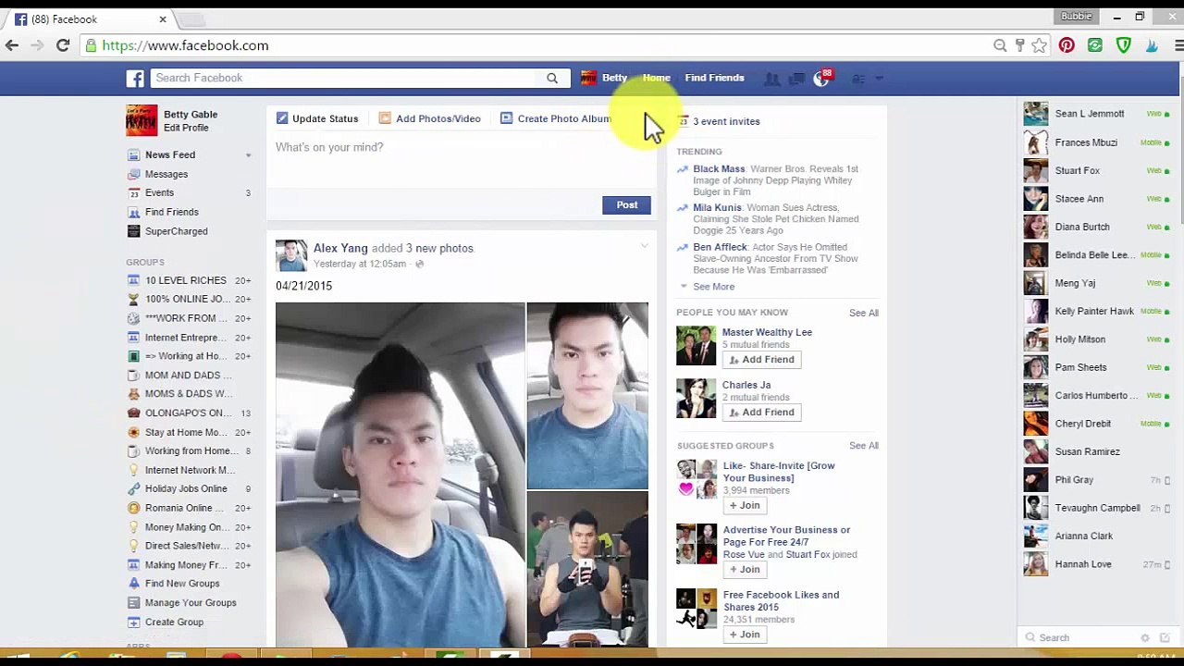This screenshot has height=666, width=1184.
Task: Add Charles Ja as friend
Action: [x=760, y=413]
